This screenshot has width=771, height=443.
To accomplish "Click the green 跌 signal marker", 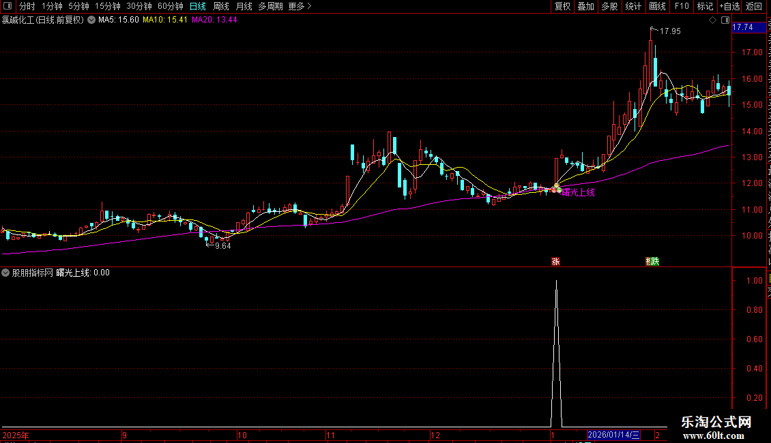I will [653, 261].
